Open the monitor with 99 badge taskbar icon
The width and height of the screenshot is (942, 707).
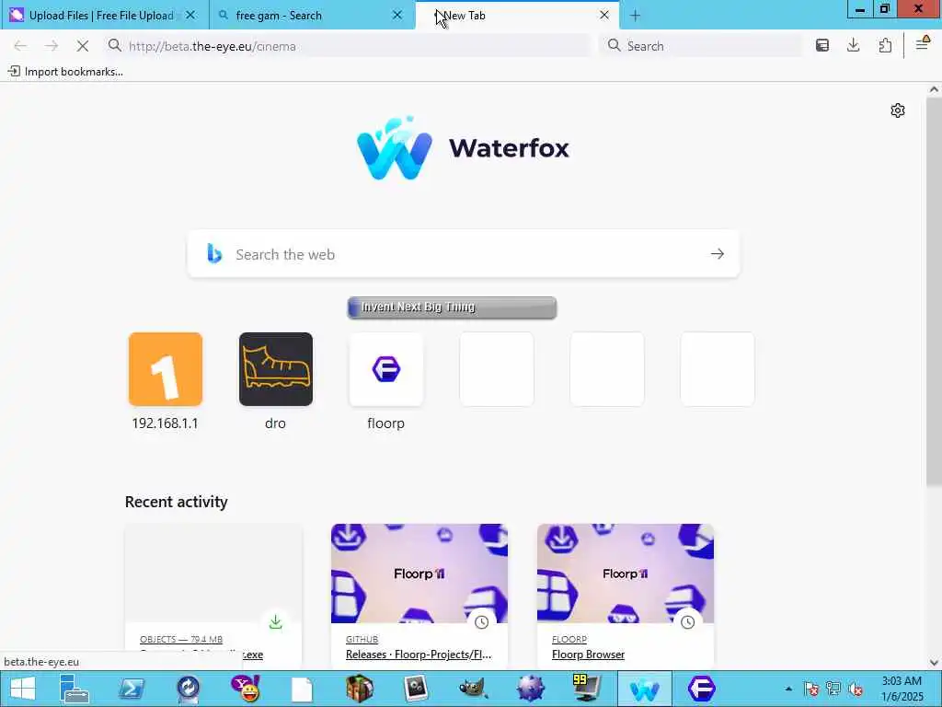586,689
